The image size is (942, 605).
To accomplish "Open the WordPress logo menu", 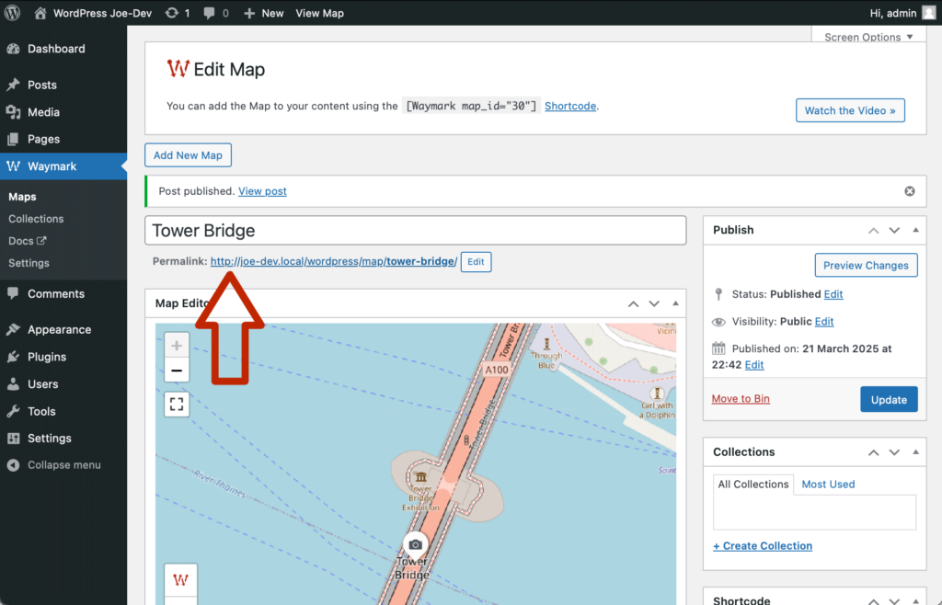I will coord(13,13).
